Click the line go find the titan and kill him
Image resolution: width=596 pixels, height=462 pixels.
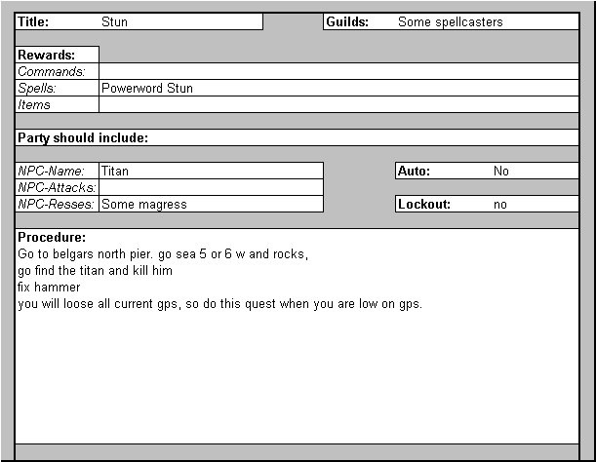point(95,271)
